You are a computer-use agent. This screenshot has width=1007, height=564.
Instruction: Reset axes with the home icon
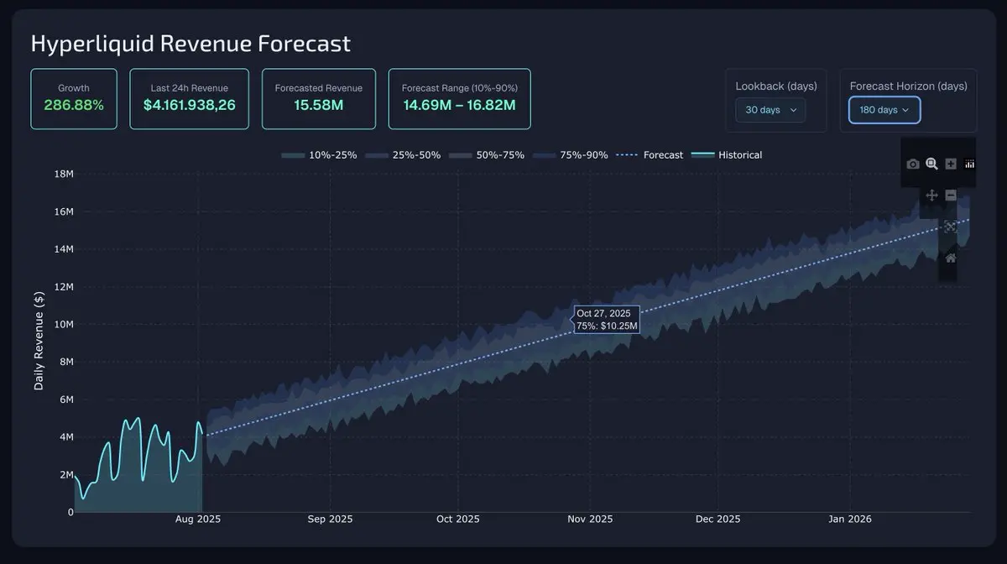(951, 258)
